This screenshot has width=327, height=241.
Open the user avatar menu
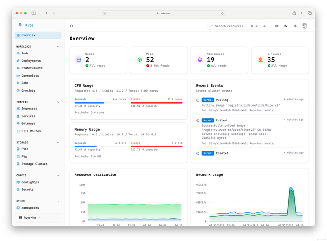pos(305,26)
